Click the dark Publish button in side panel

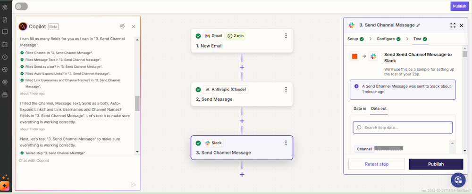tap(436, 164)
